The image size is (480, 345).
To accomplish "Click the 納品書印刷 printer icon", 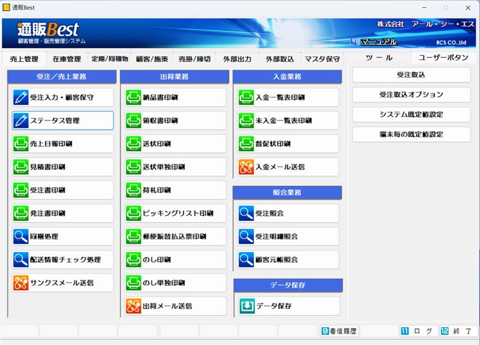I will pyautogui.click(x=133, y=97).
